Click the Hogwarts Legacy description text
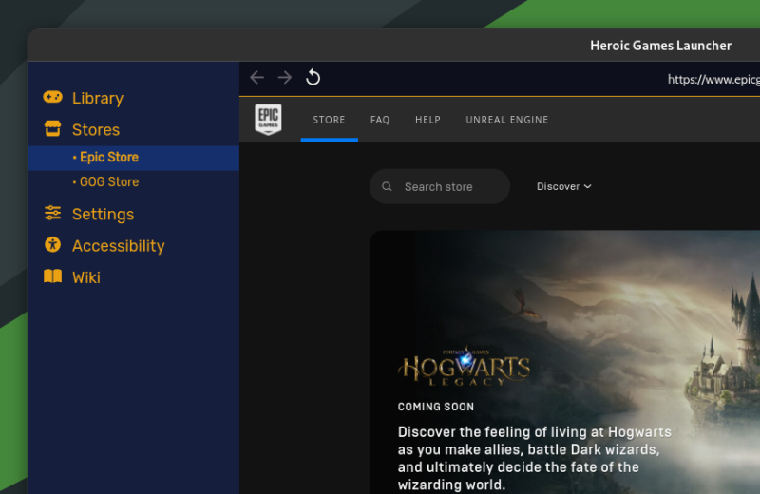 tap(535, 458)
